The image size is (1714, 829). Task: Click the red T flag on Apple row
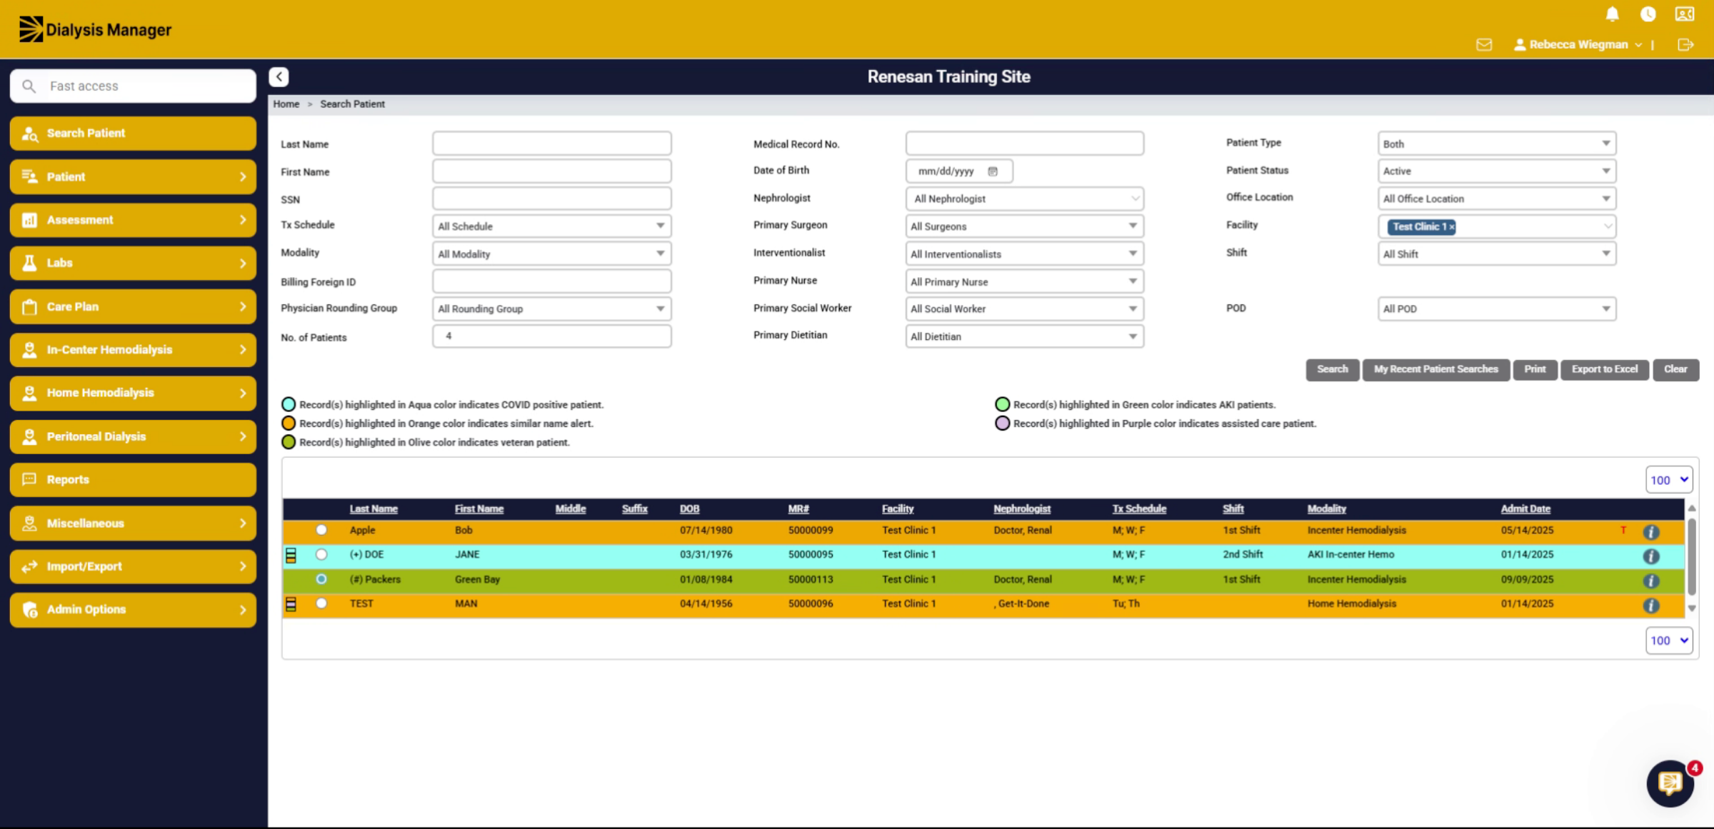(x=1623, y=530)
